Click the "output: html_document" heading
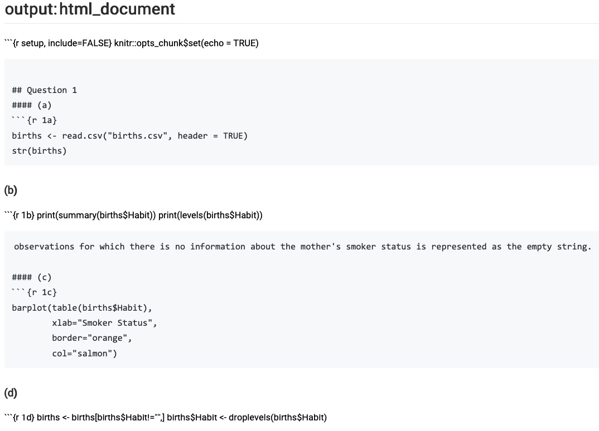 [x=90, y=9]
